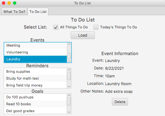165x116 pixels.
Task: Click the Events list scroll up arrow
Action: coord(69,44)
